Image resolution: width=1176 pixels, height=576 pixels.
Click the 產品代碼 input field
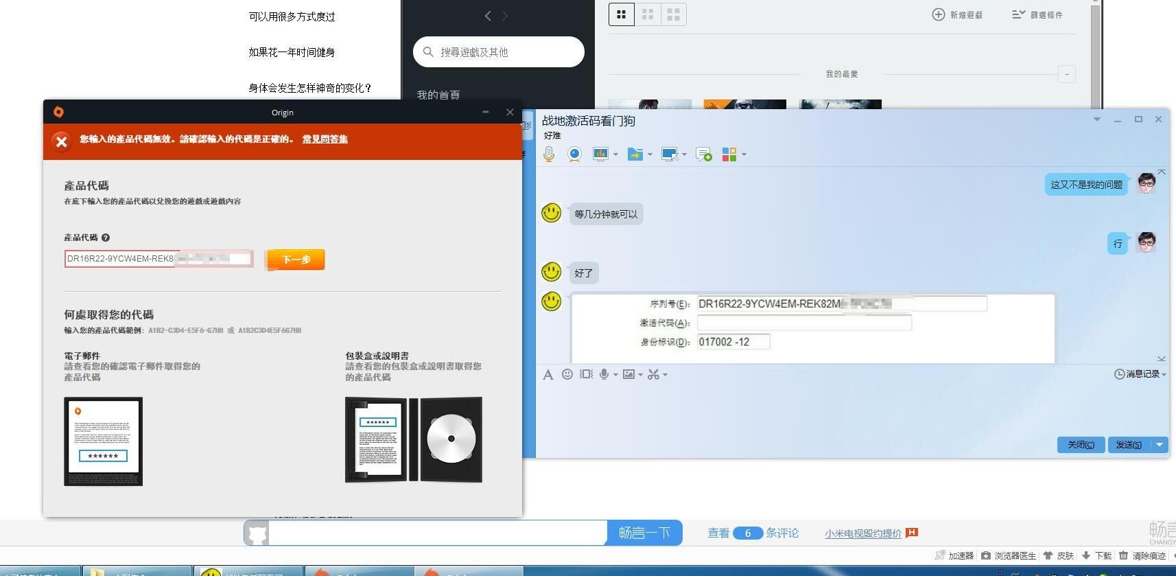point(159,259)
